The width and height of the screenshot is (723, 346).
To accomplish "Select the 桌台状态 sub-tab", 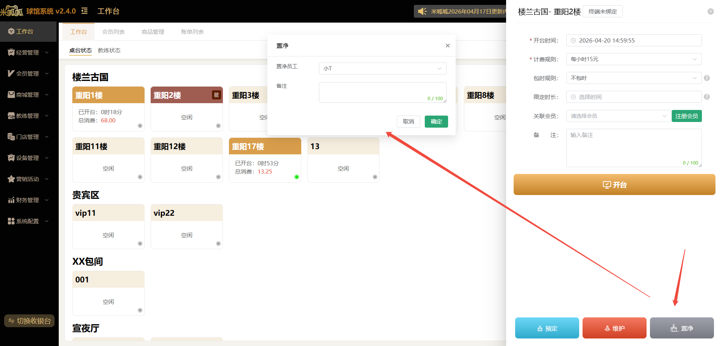I will click(81, 50).
